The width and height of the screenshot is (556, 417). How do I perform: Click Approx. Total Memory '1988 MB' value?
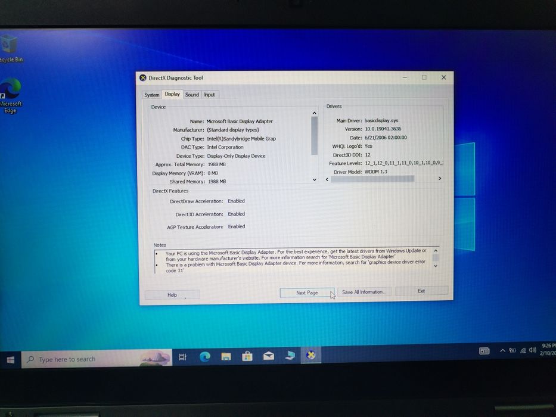click(217, 164)
